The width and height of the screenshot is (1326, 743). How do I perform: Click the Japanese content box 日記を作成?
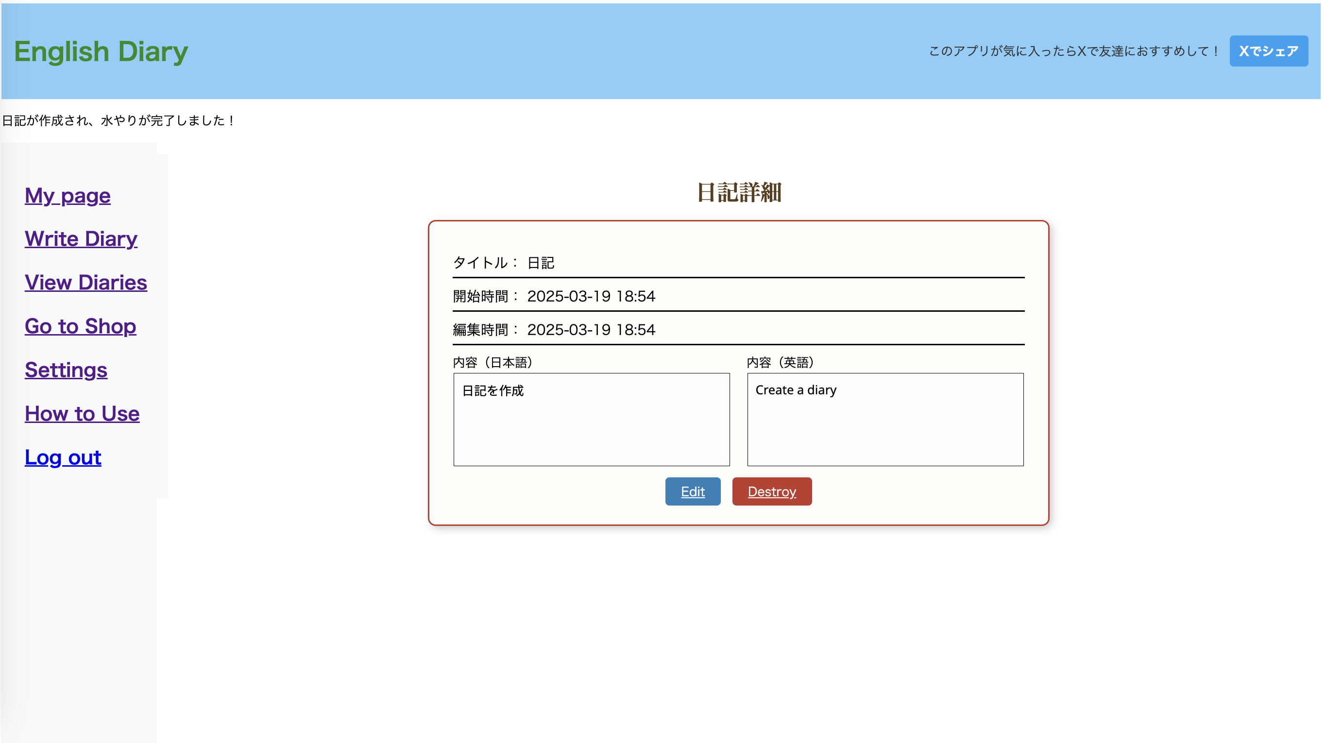point(591,420)
